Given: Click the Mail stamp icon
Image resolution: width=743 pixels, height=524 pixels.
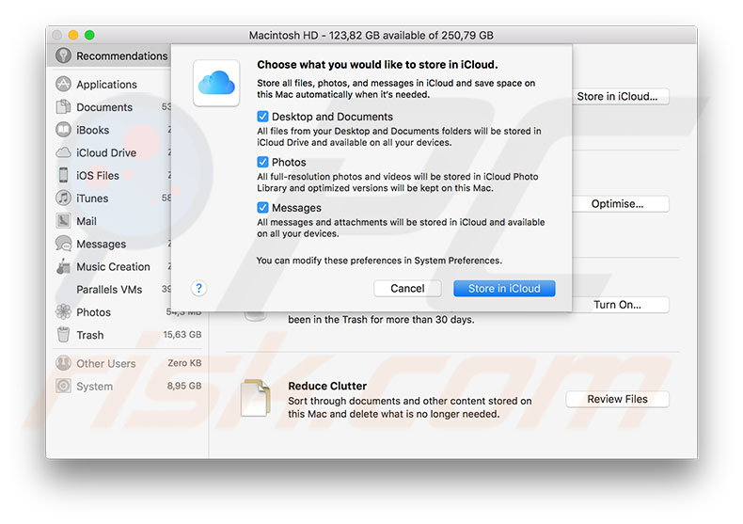Looking at the screenshot, I should 63,221.
